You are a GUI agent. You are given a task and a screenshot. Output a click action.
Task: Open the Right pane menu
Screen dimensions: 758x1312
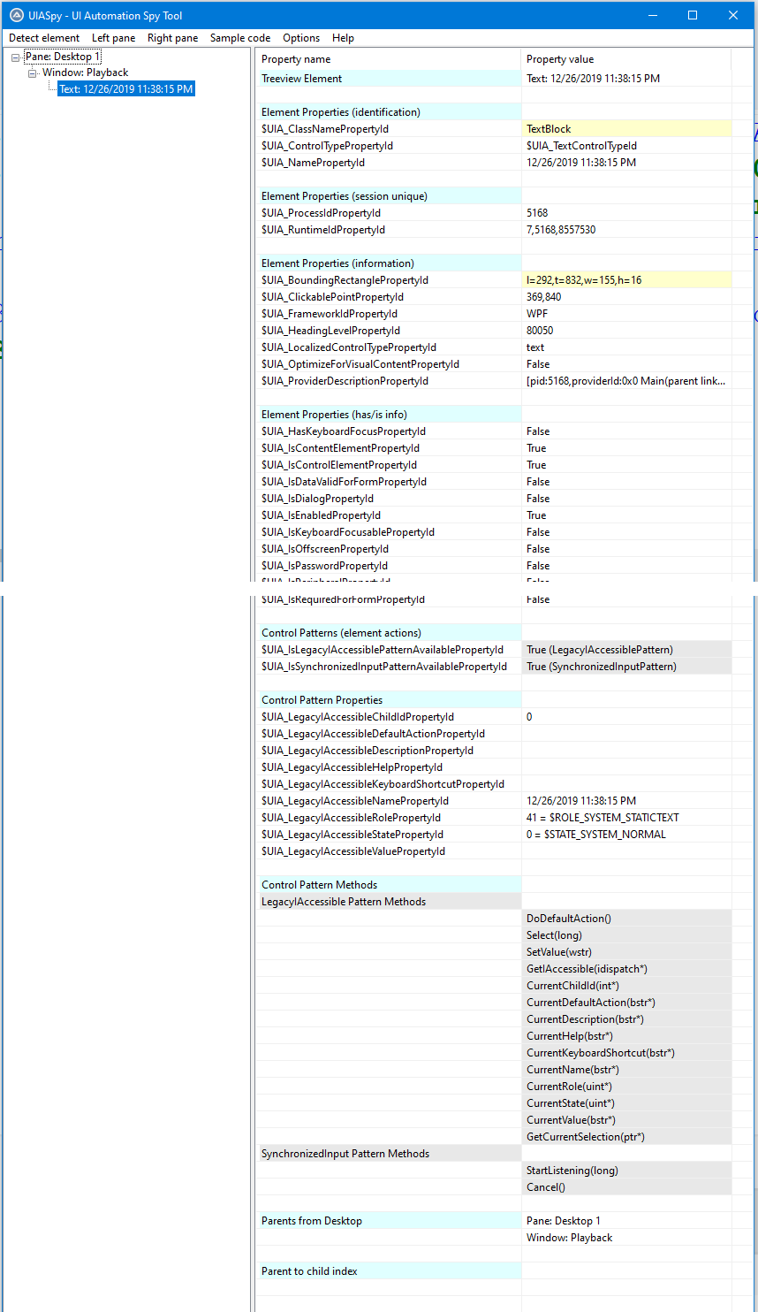pos(172,38)
